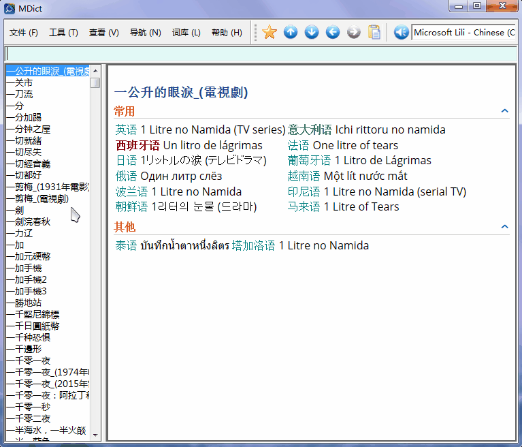Select entry 一千种恐惧

coord(29,337)
